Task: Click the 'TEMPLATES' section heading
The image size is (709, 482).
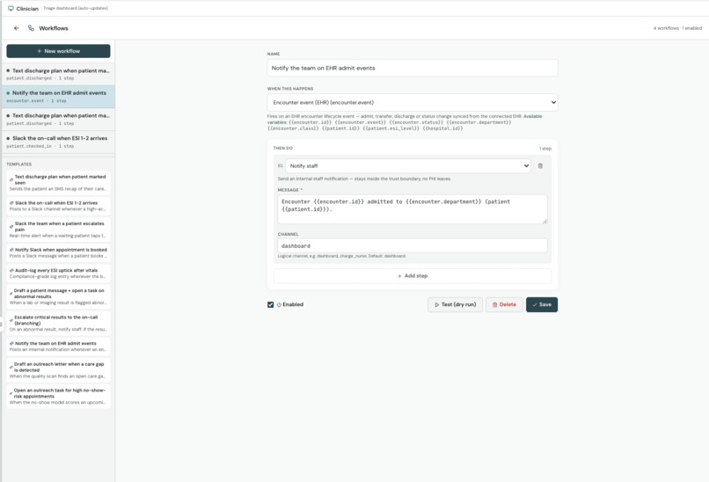Action: pyautogui.click(x=19, y=164)
